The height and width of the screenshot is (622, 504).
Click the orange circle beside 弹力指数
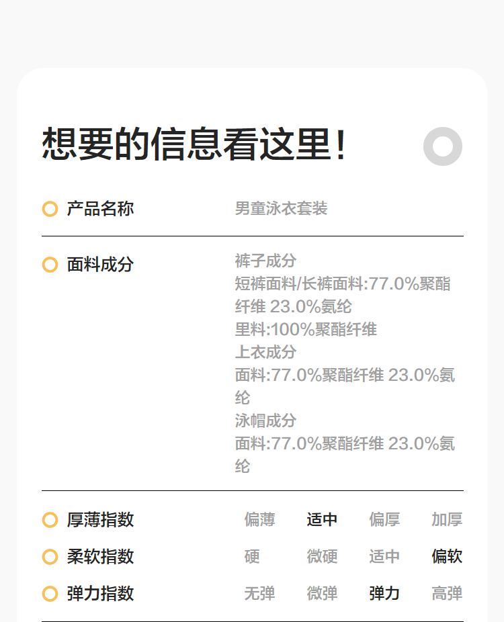[x=50, y=594]
